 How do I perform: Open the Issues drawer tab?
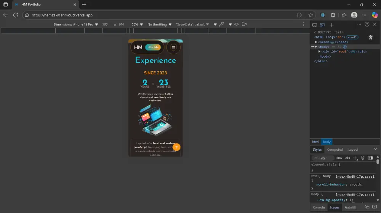click(x=335, y=207)
